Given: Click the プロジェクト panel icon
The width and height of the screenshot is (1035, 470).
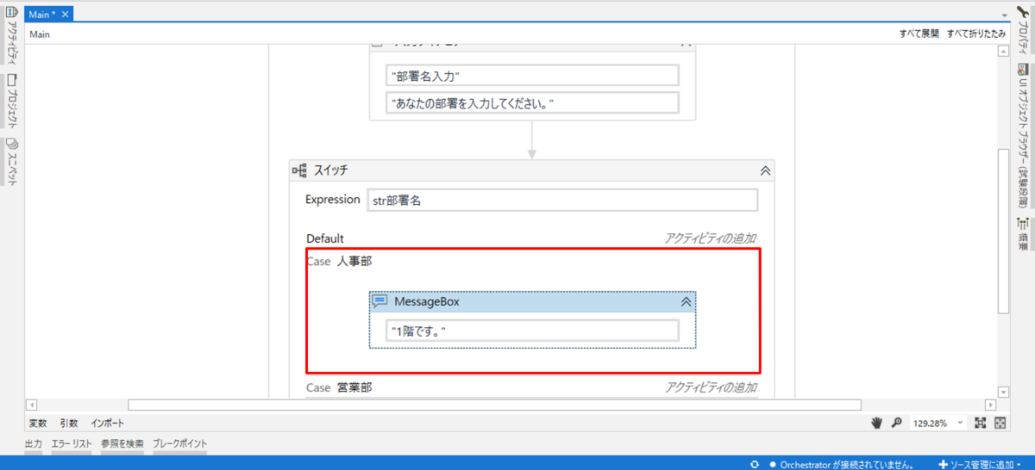Looking at the screenshot, I should point(12,78).
